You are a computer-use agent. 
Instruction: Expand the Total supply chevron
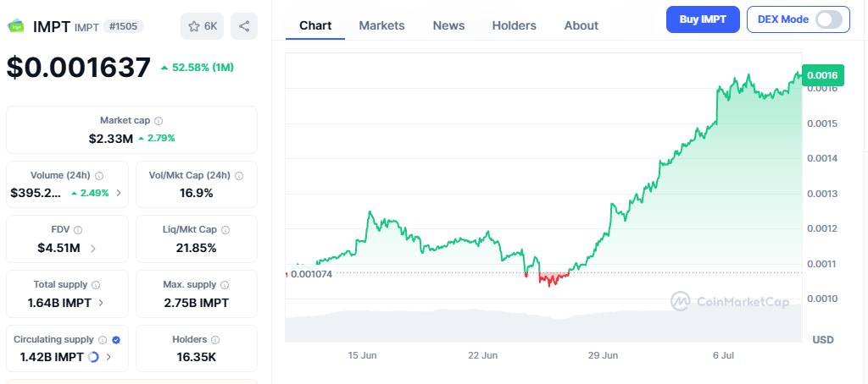click(x=100, y=303)
